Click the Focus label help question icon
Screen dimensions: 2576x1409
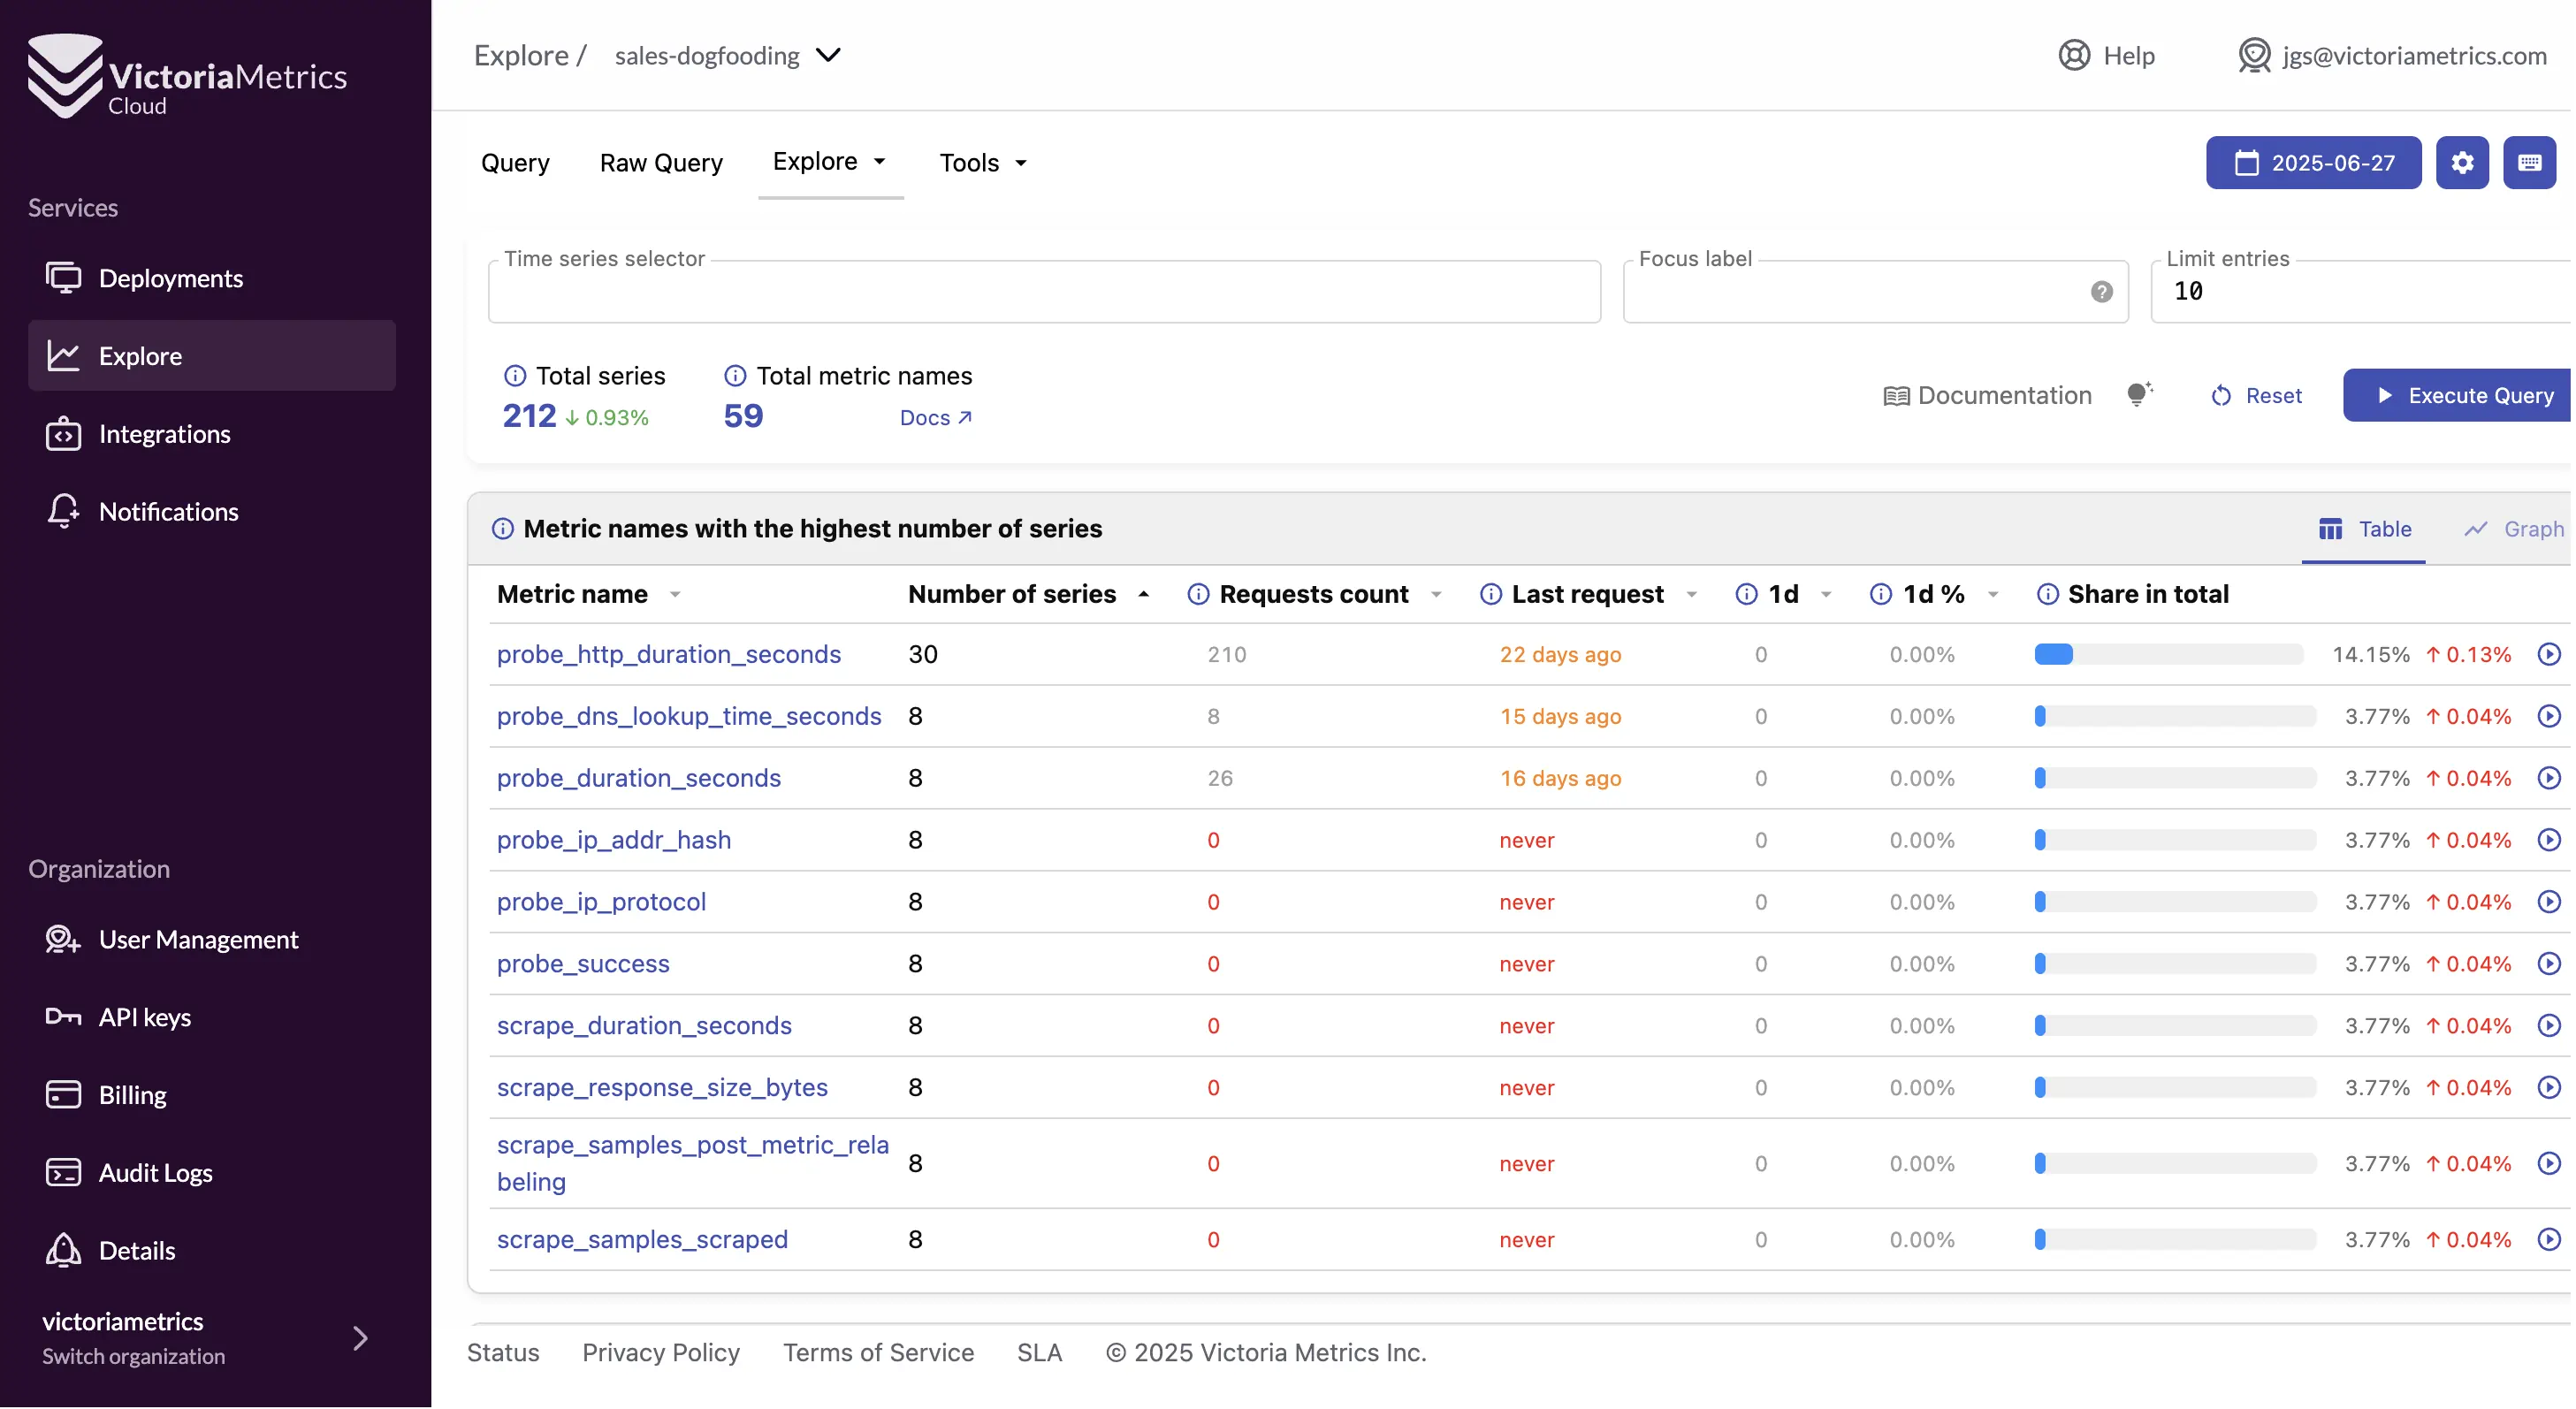pyautogui.click(x=2101, y=292)
